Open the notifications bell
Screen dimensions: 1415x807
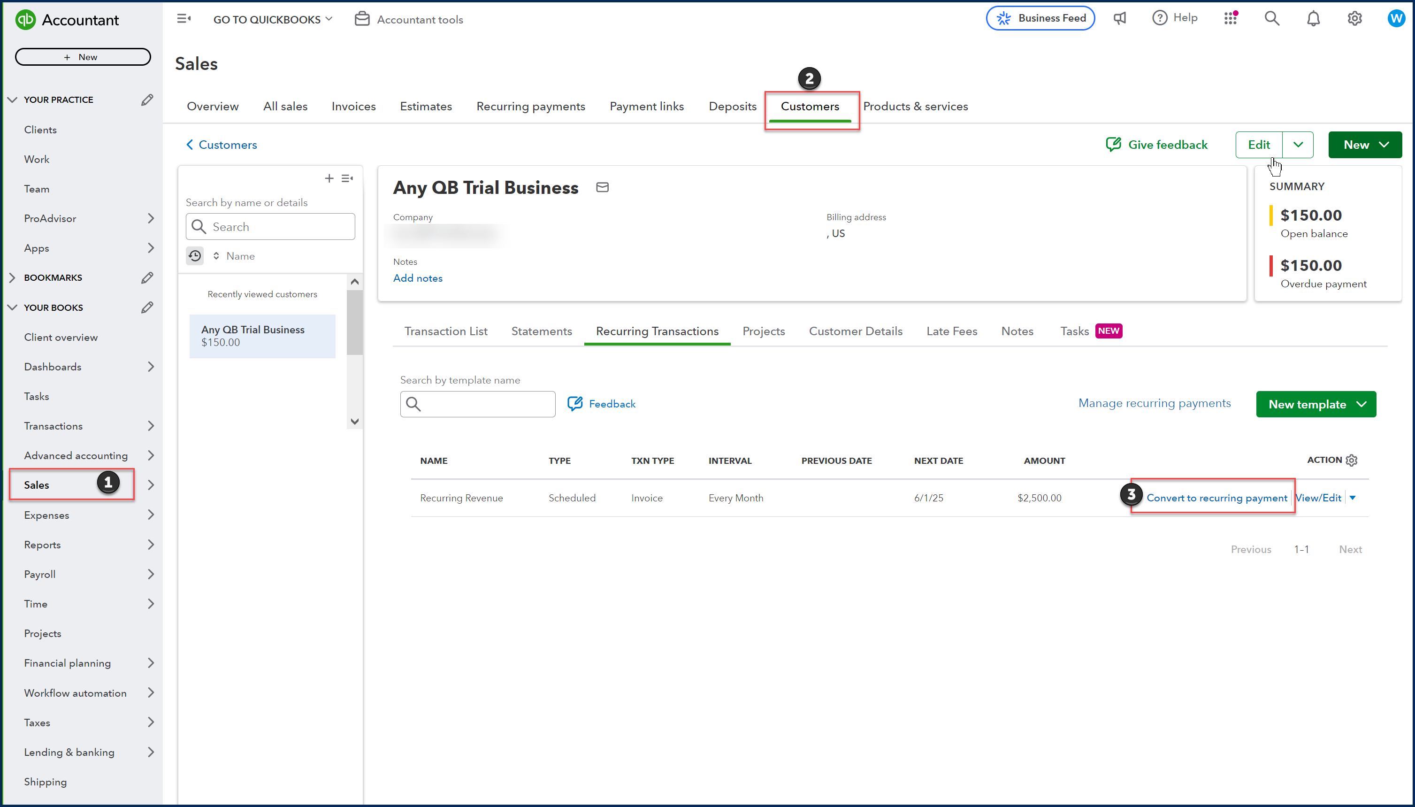1313,18
